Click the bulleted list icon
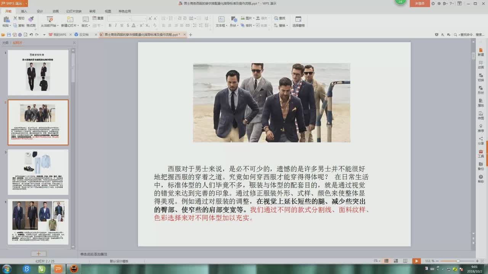The width and height of the screenshot is (488, 274). click(164, 18)
